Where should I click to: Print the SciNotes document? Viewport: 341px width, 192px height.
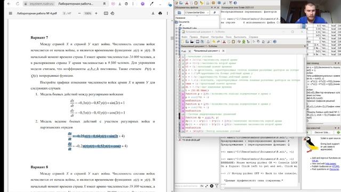coord(208,42)
